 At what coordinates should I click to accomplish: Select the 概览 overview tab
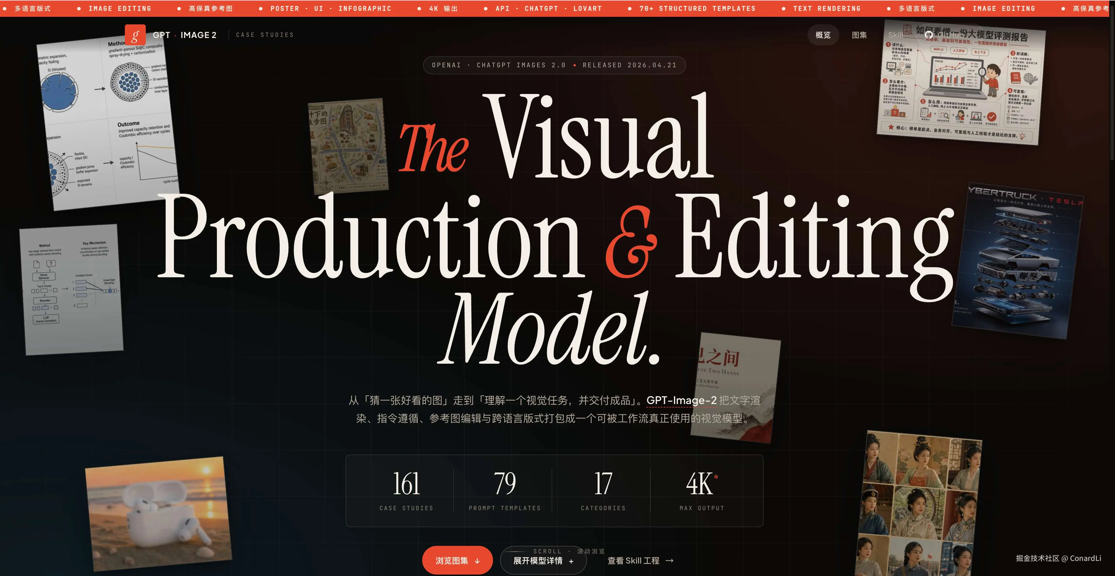(x=823, y=35)
